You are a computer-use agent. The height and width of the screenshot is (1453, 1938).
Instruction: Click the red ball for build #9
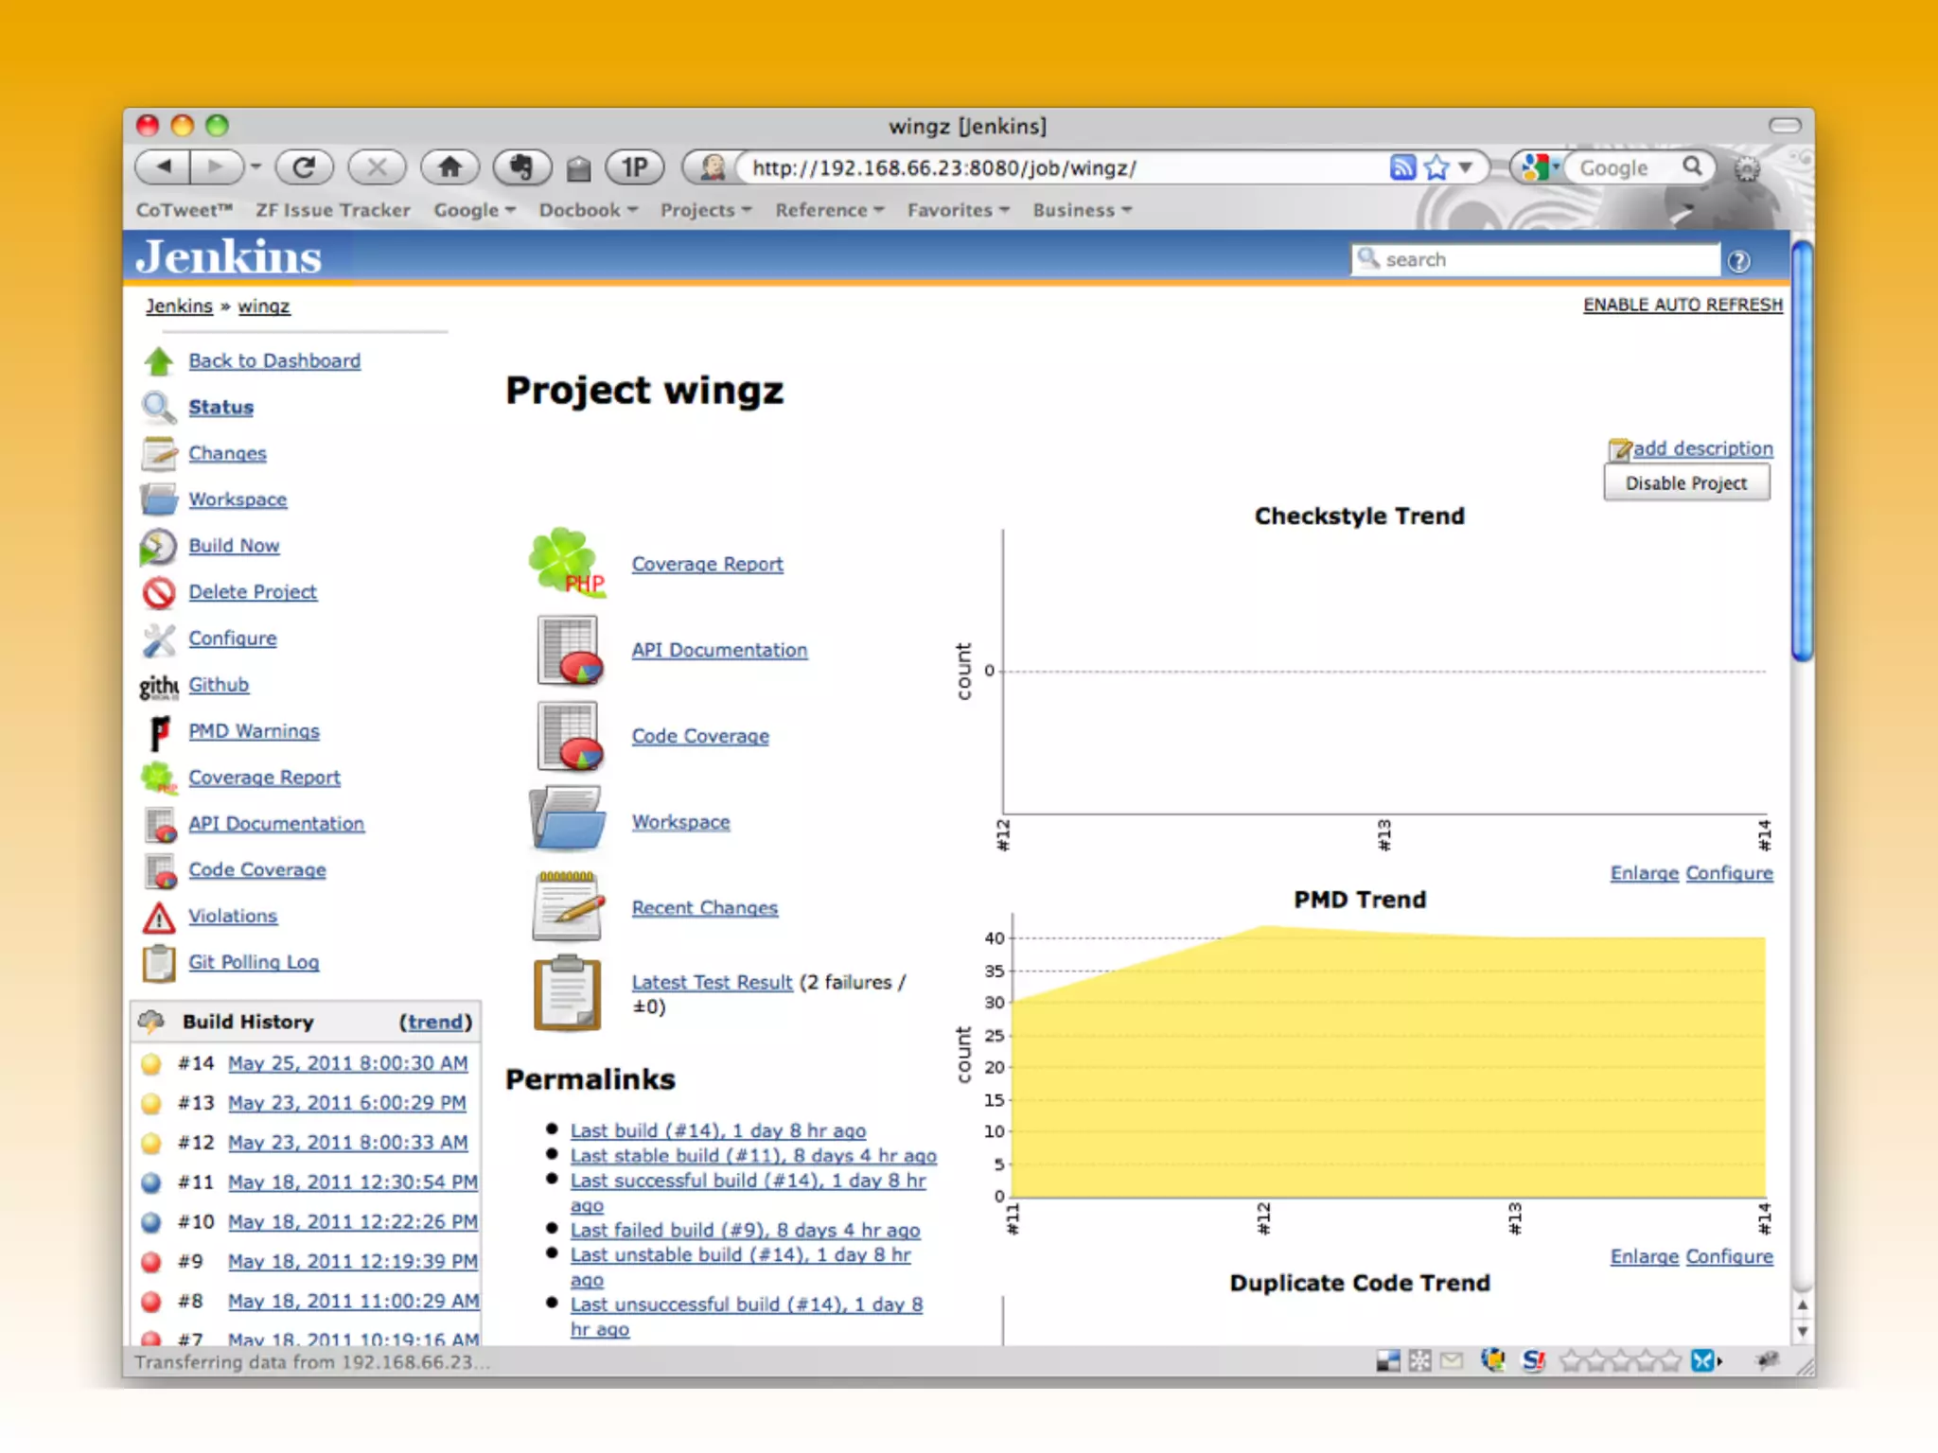pos(150,1263)
